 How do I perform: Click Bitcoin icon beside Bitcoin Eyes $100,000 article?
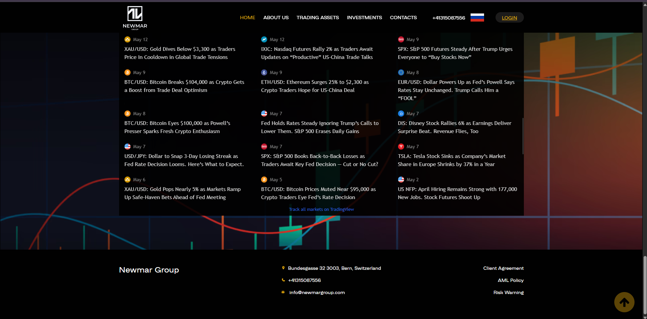click(x=128, y=114)
